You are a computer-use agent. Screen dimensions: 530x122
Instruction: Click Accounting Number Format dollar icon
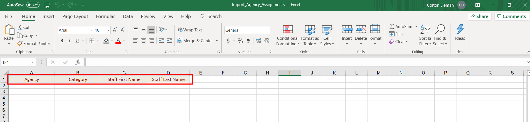click(228, 41)
